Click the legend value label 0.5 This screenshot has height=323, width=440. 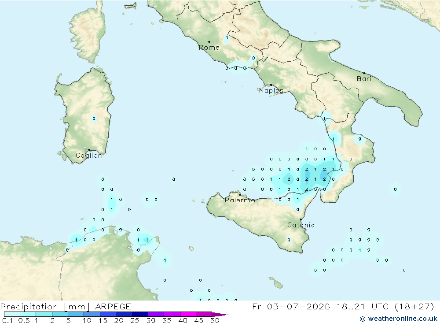[x=24, y=320]
